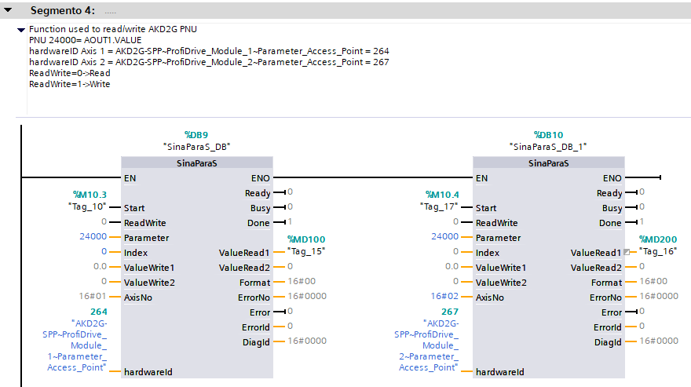Viewport: 691px width, 387px height.
Task: Select the %DB9 instance address label
Action: [196, 135]
